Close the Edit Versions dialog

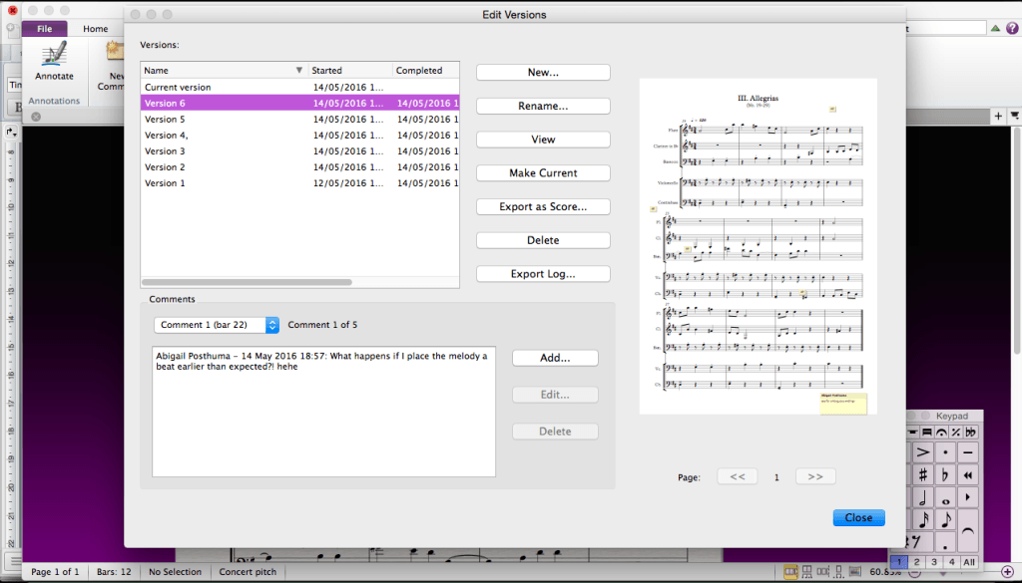point(858,518)
